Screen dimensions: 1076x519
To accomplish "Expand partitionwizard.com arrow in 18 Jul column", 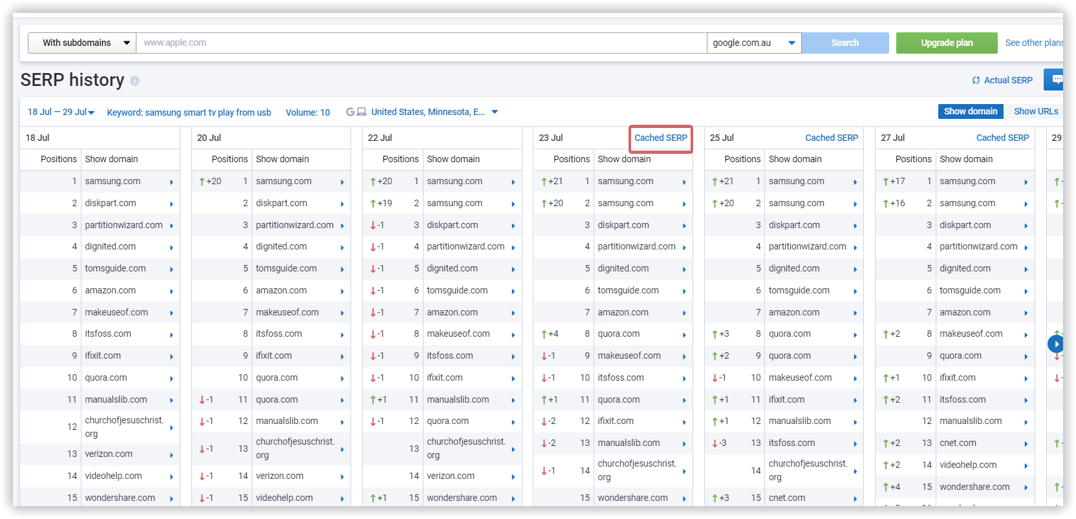I will click(171, 226).
